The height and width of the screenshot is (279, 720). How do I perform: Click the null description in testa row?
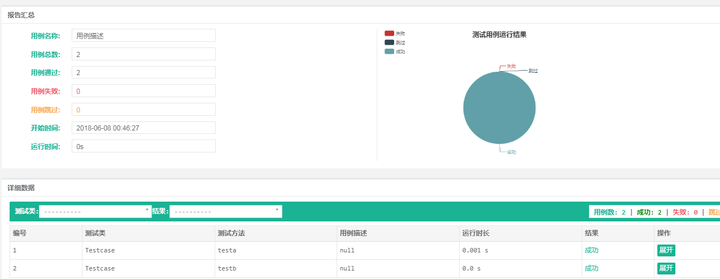pyautogui.click(x=398, y=250)
